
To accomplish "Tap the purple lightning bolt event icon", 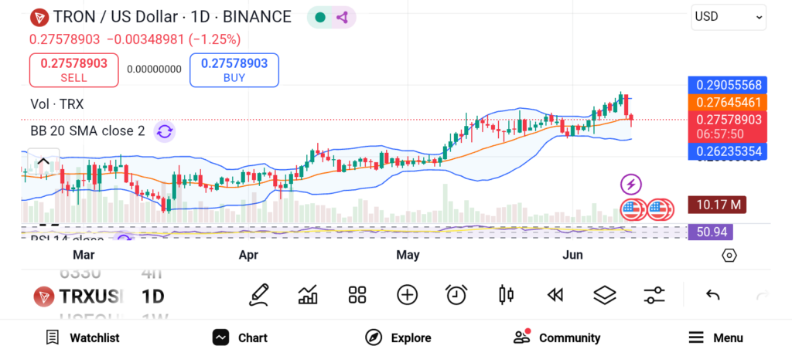I will tap(631, 185).
